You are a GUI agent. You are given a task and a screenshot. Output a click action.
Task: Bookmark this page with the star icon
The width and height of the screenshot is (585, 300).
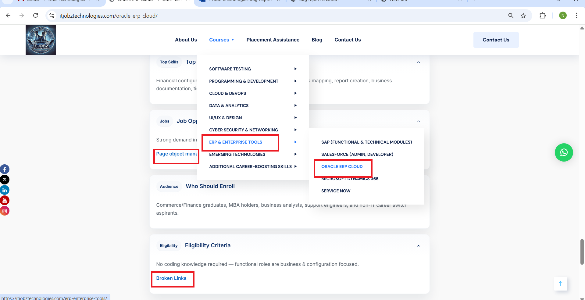point(523,16)
